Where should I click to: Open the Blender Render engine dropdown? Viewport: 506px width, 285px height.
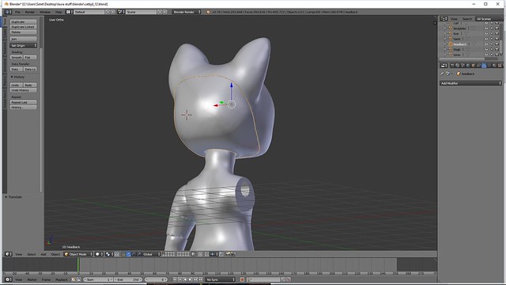coord(187,12)
